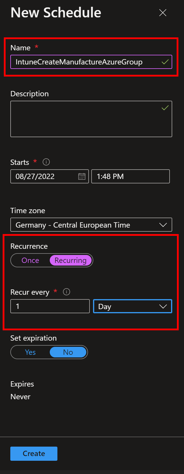Viewport: 184px width, 474px height.
Task: Click the Description field validation checkmark
Action: pos(165,108)
